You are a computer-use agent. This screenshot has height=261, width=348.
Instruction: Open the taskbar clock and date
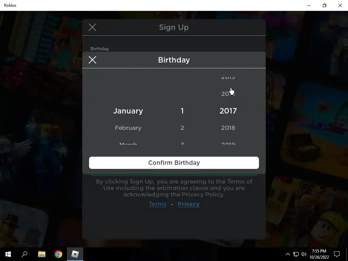tap(319, 254)
